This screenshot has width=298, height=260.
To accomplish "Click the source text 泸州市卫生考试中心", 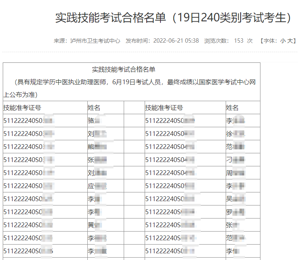I will (95, 41).
